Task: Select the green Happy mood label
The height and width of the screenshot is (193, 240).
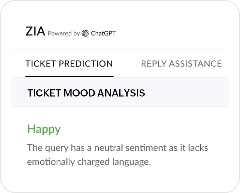Action: click(x=44, y=129)
